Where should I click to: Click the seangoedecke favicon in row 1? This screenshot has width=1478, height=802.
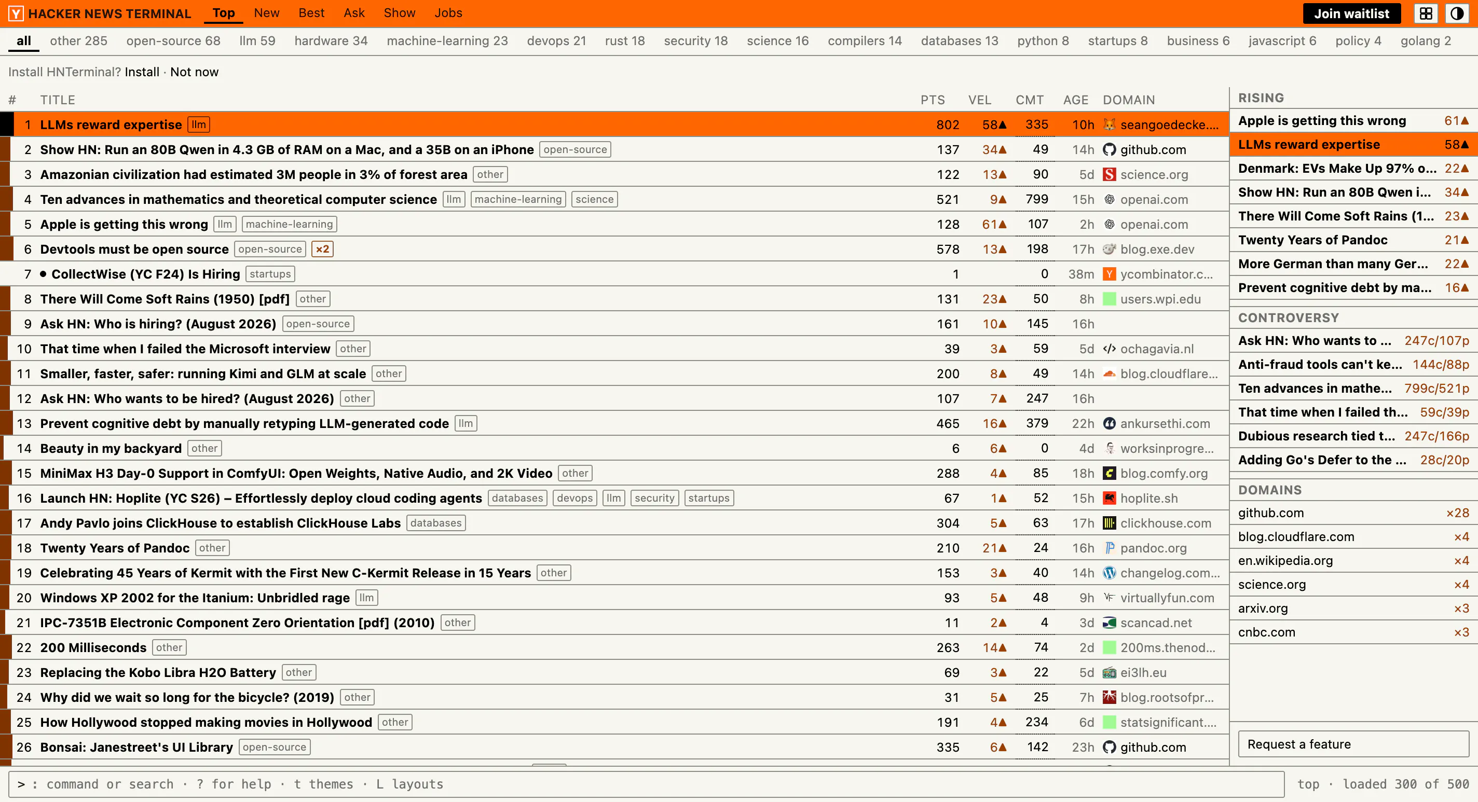point(1110,125)
